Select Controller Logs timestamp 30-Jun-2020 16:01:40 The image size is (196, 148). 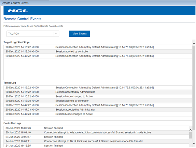click(18, 132)
